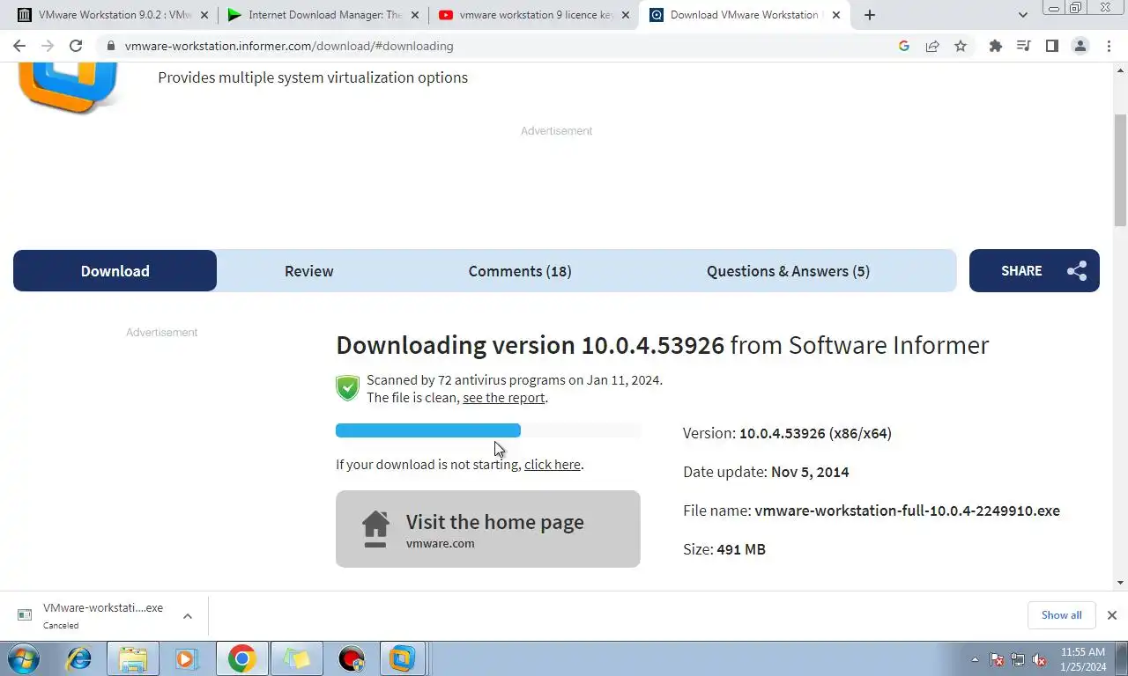Open the Chrome three-dot menu
This screenshot has width=1128, height=676.
point(1109,46)
